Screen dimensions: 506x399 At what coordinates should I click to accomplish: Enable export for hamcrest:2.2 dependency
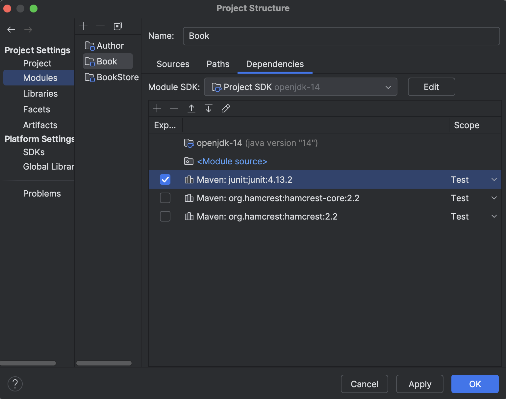[x=165, y=216]
